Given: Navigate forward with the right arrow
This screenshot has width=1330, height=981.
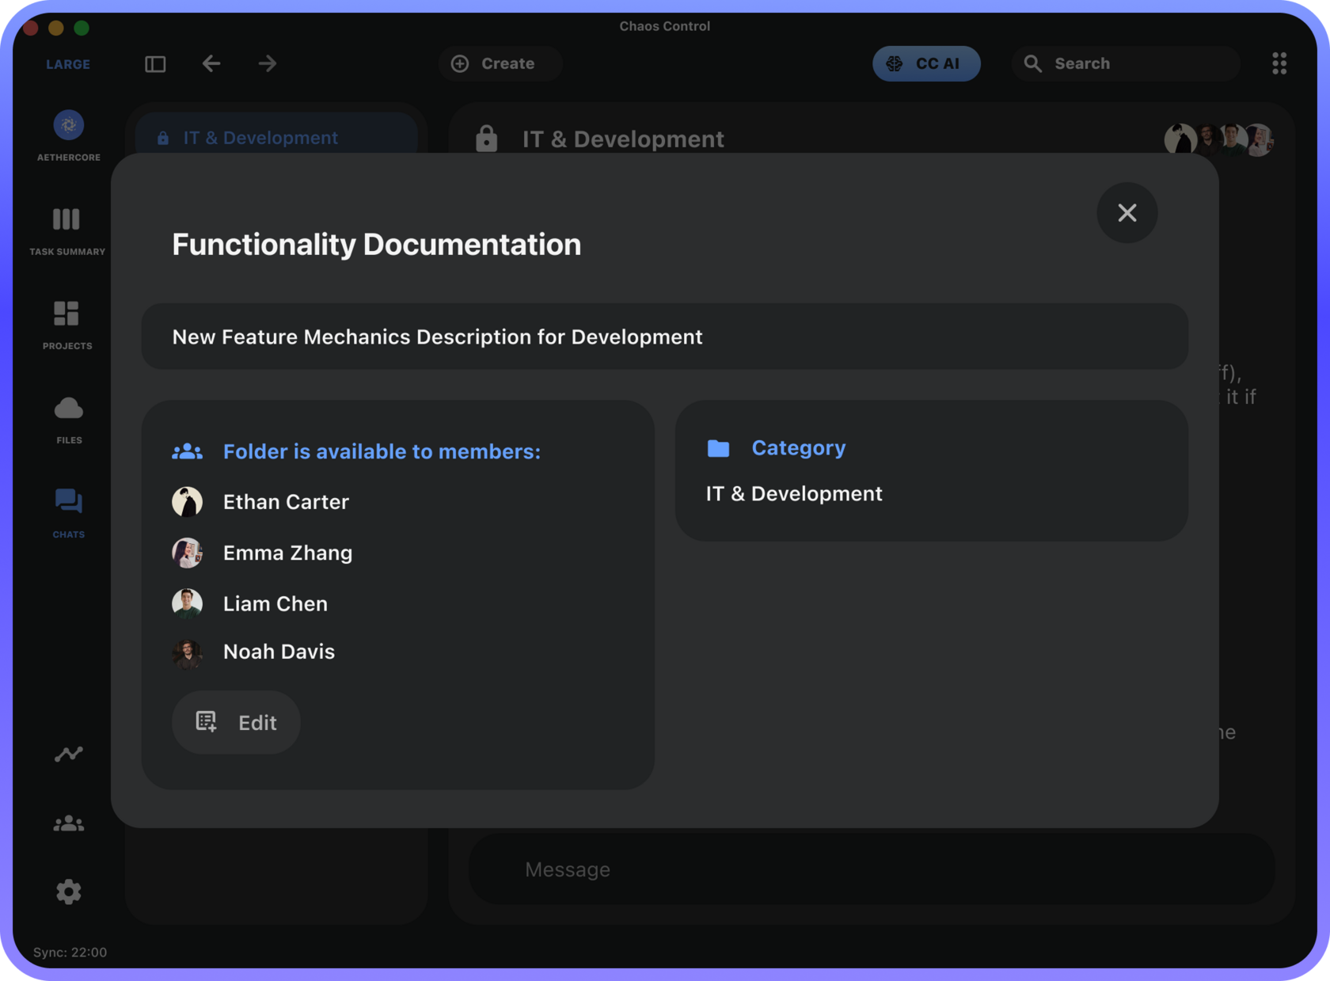Looking at the screenshot, I should (268, 63).
